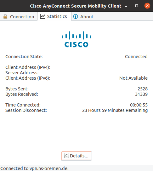The width and height of the screenshot is (153, 171).
Task: Click the Client Address (IPv6) Not Available value
Action: click(x=133, y=78)
